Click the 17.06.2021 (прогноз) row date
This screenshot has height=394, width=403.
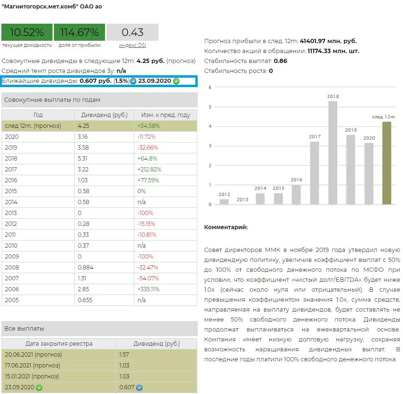click(32, 366)
